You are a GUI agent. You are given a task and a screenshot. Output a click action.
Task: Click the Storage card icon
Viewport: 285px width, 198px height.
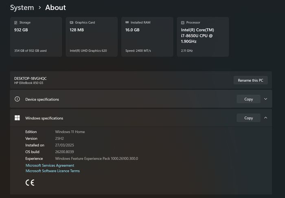point(16,23)
